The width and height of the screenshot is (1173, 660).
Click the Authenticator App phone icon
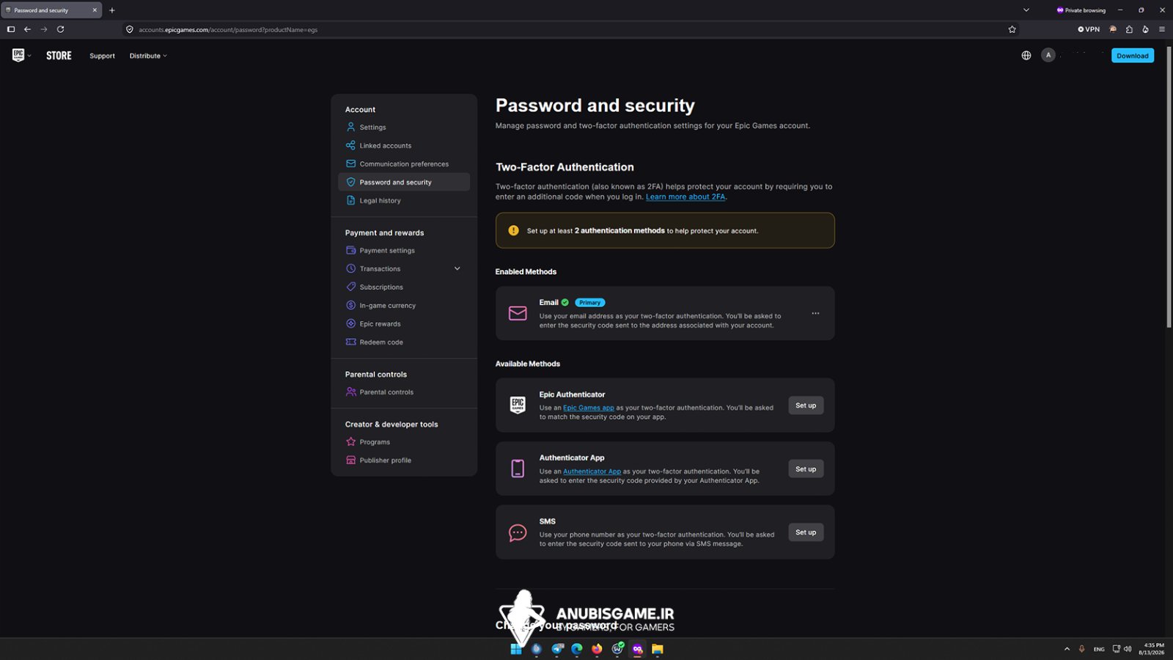(x=518, y=469)
